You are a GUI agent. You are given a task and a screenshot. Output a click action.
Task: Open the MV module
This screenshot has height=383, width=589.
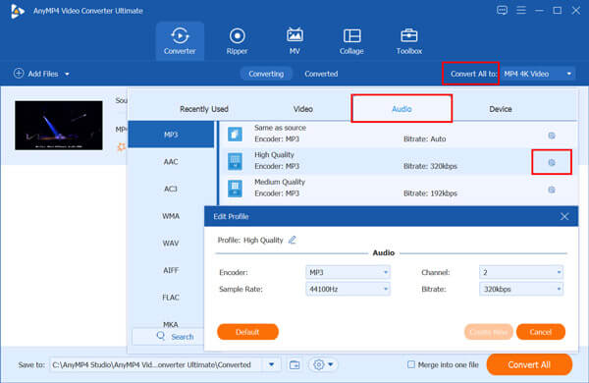(x=294, y=41)
